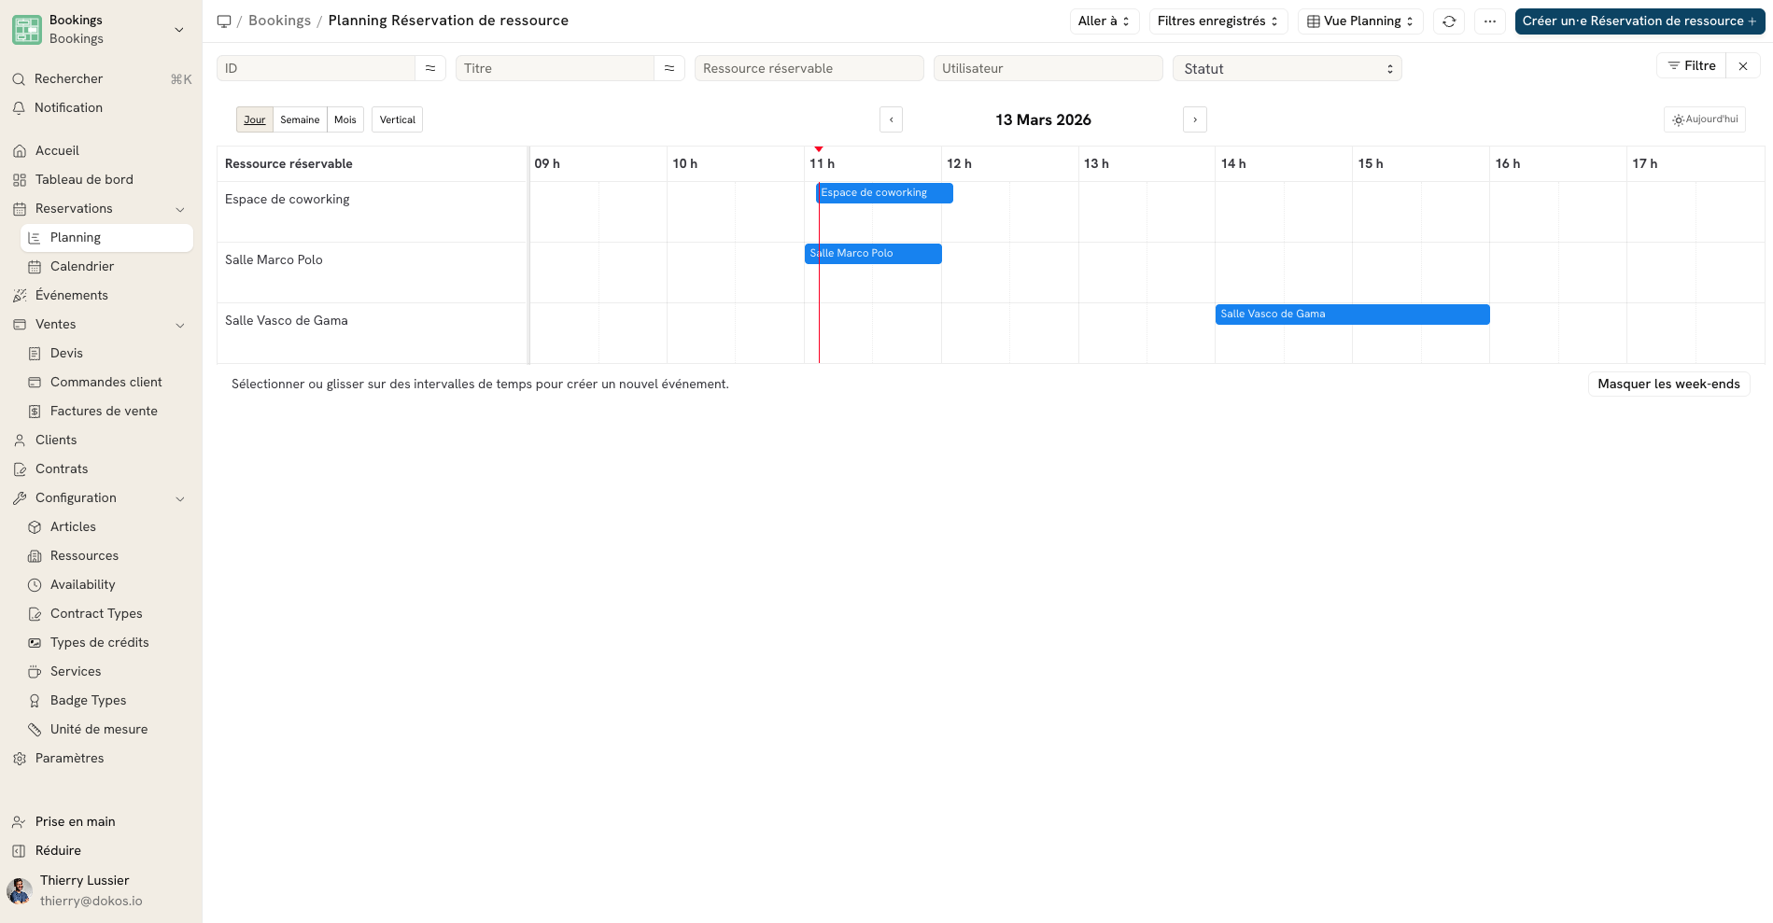Switch to Vertical view

[x=396, y=119]
